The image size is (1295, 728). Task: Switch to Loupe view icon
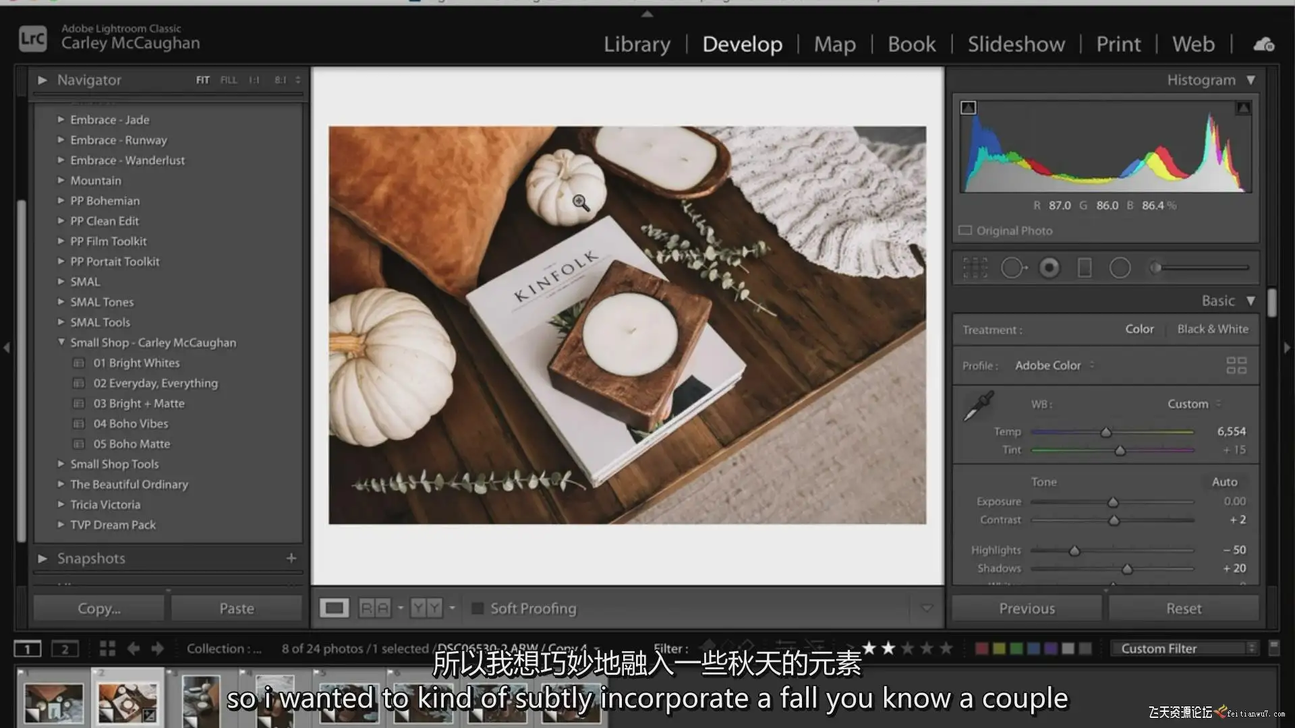point(334,609)
